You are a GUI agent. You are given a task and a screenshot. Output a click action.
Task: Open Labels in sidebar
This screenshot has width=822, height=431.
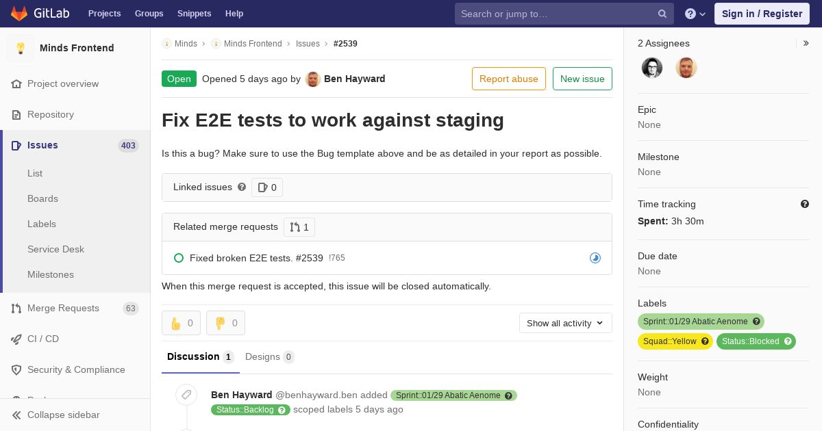(x=42, y=224)
